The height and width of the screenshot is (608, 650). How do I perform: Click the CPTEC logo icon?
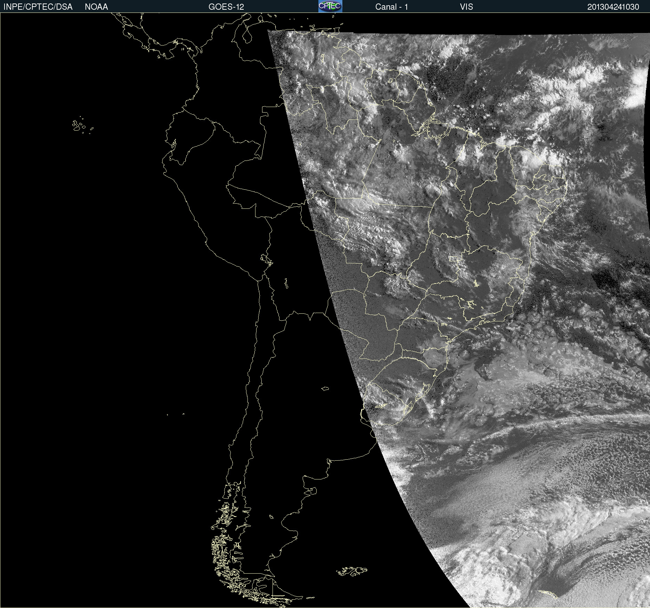click(x=330, y=6)
